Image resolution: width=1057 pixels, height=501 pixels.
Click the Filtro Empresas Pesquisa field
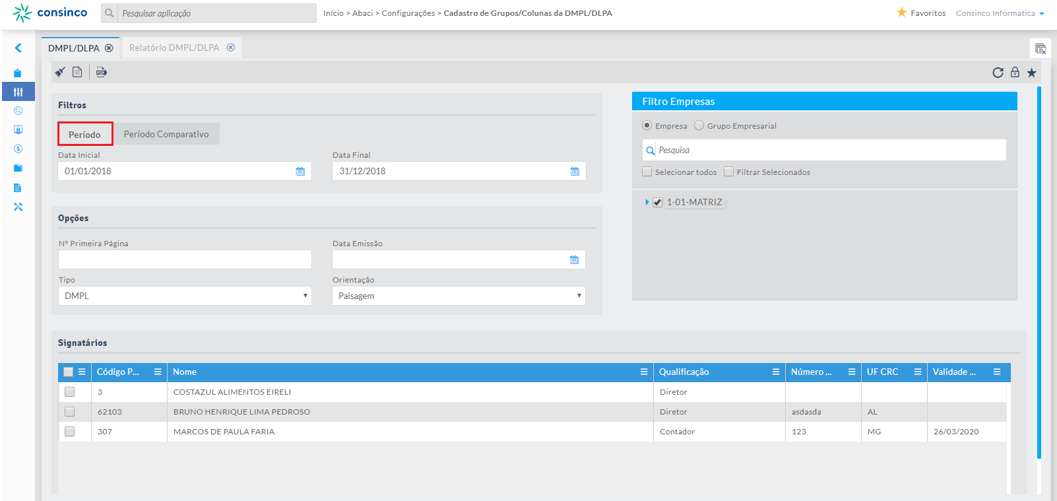[x=824, y=150]
